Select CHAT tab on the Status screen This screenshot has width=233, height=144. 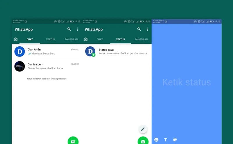pos(100,39)
